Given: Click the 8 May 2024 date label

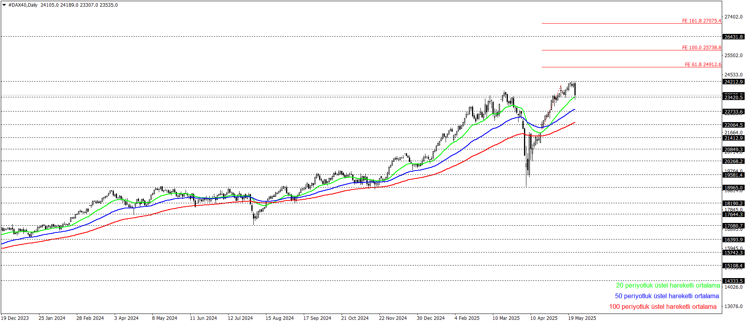Looking at the screenshot, I should (165, 318).
